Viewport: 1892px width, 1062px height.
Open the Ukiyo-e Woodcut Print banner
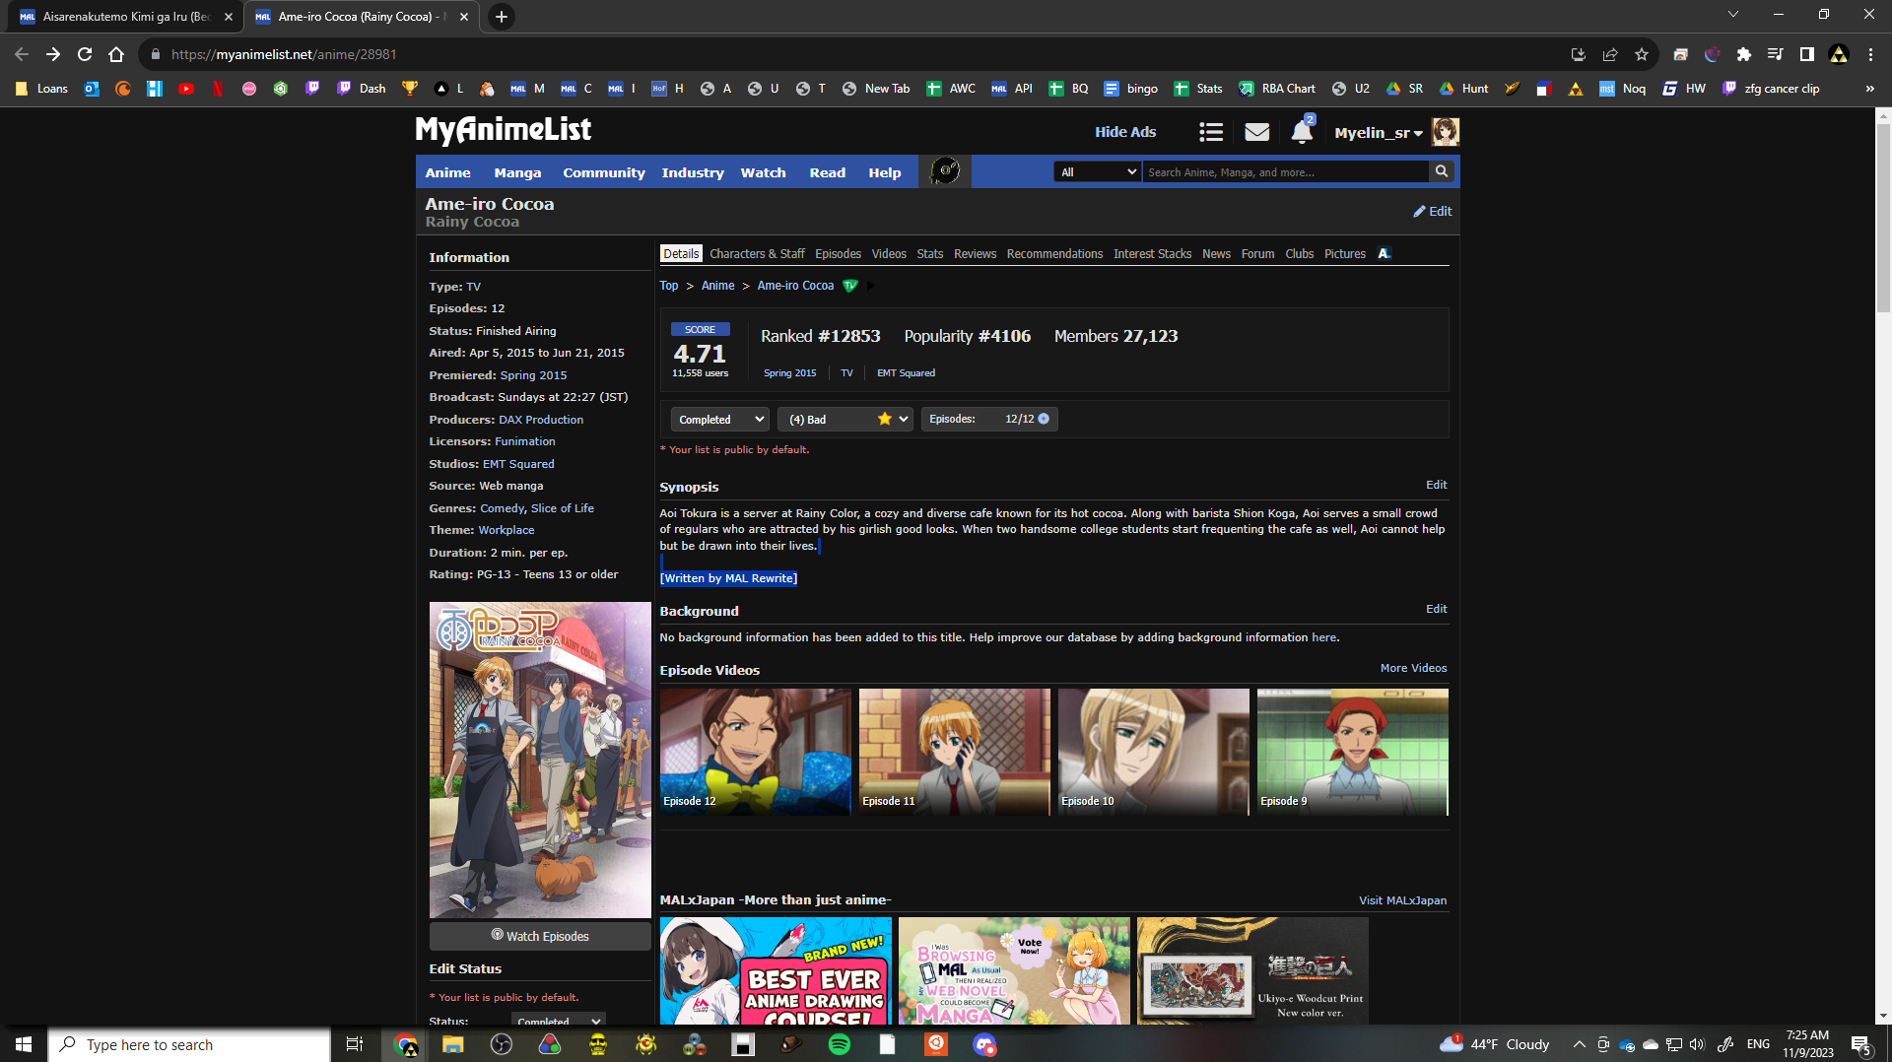point(1252,971)
